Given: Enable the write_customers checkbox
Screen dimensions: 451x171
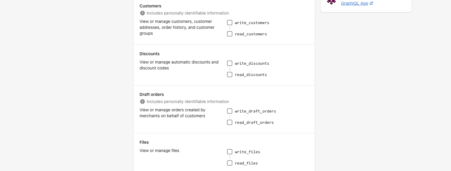Looking at the screenshot, I should (x=230, y=23).
